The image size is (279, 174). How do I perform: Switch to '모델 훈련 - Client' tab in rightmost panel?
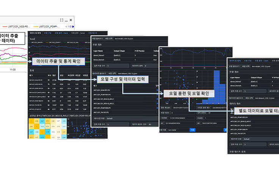261,61
